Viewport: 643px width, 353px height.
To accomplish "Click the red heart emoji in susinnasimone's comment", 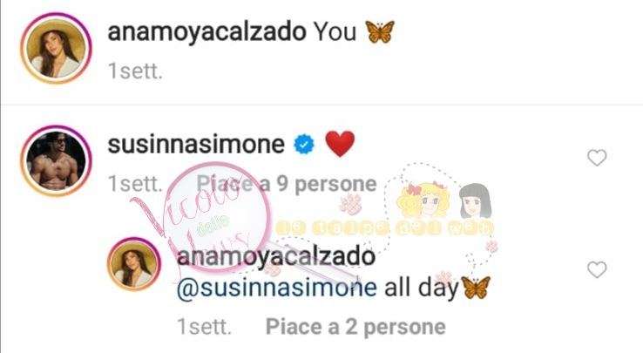I will click(x=340, y=144).
